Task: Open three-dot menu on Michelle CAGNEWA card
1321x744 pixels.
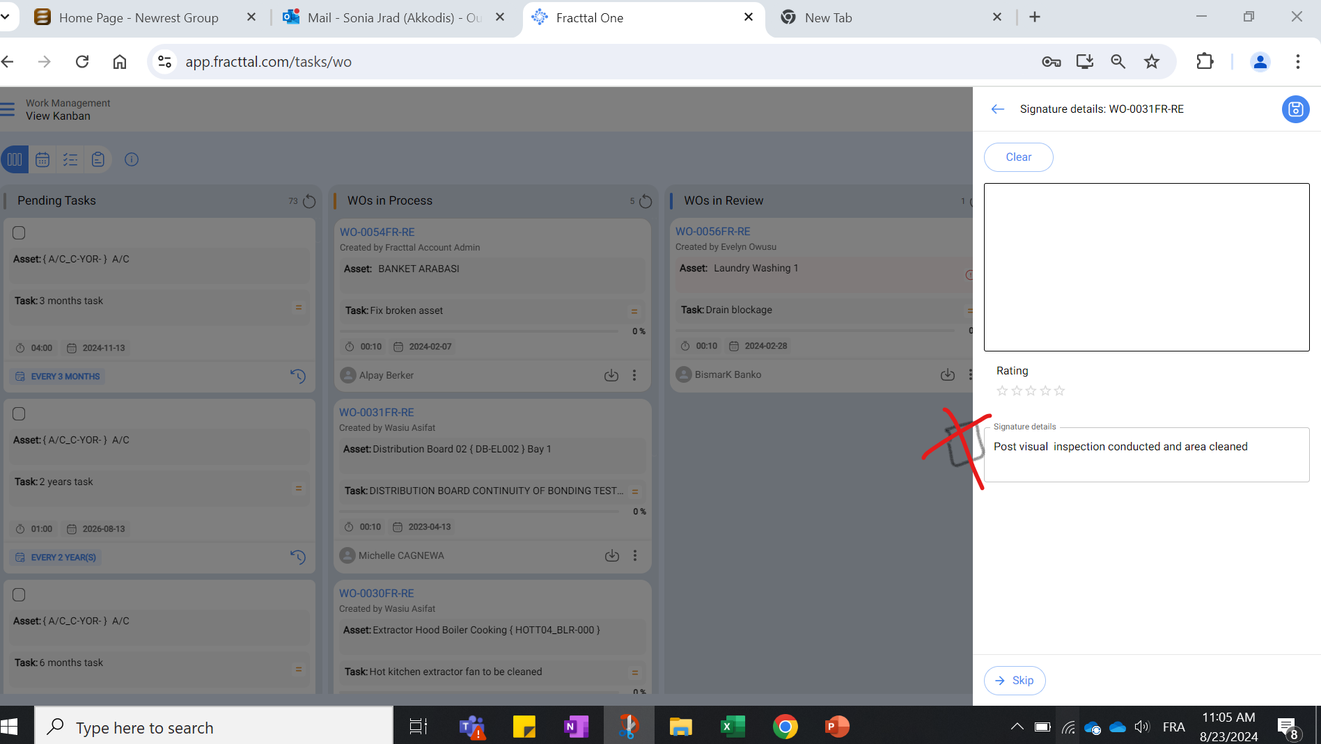Action: [634, 555]
